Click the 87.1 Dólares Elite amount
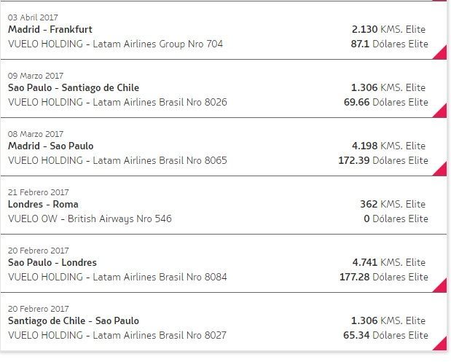 coord(389,44)
